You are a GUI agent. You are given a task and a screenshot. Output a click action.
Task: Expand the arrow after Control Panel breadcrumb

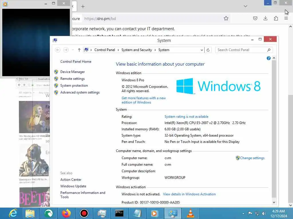118,50
